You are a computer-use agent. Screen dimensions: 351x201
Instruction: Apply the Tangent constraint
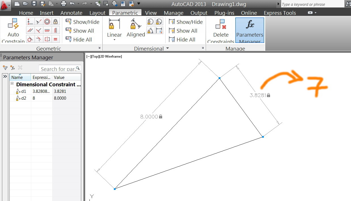[30, 39]
